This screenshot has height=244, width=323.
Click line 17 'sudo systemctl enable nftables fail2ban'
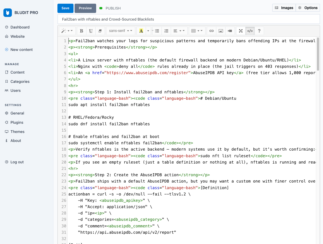tap(115, 143)
